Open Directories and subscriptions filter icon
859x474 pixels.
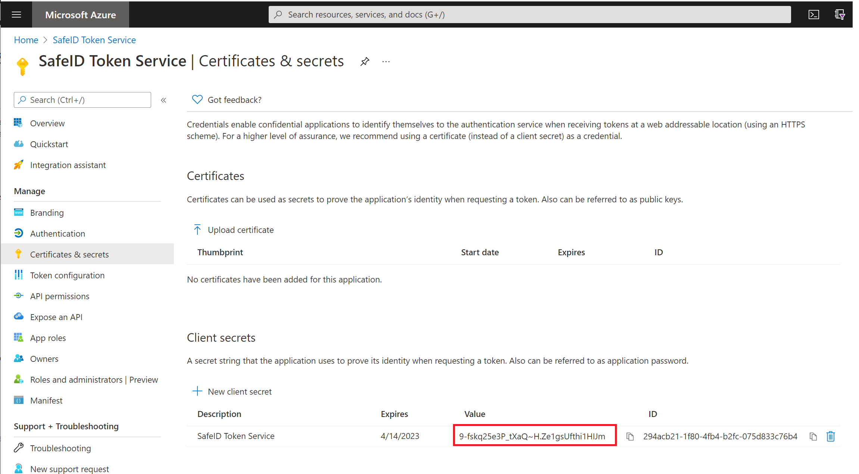(x=840, y=15)
